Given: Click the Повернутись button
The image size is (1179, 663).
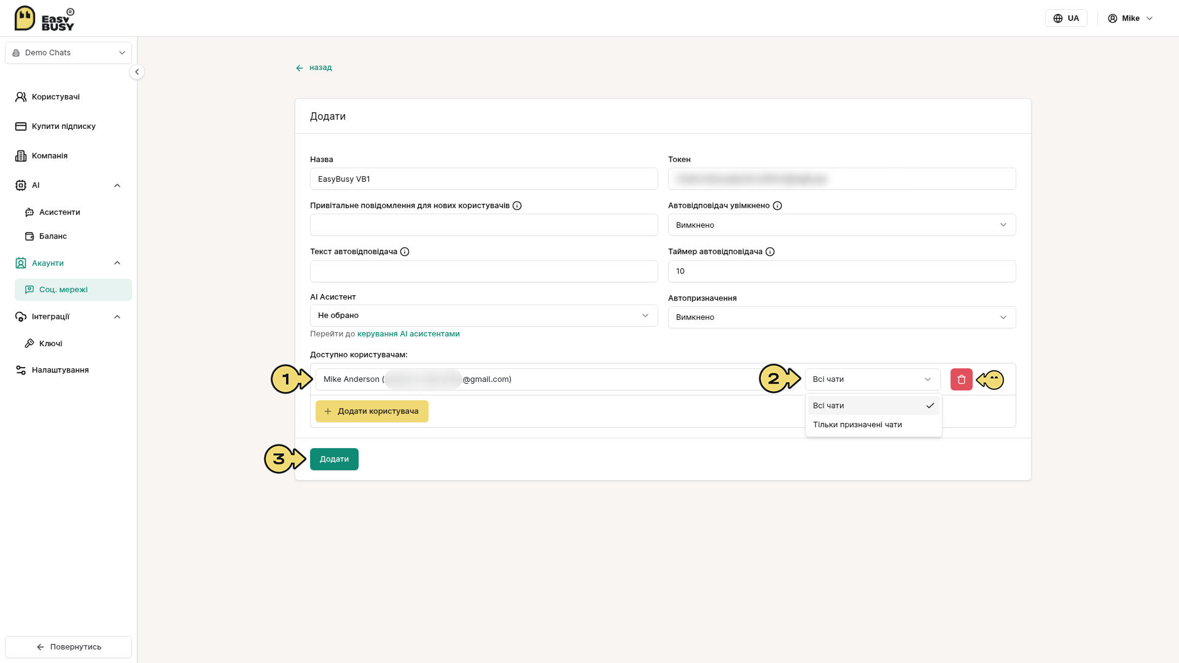Looking at the screenshot, I should (68, 647).
